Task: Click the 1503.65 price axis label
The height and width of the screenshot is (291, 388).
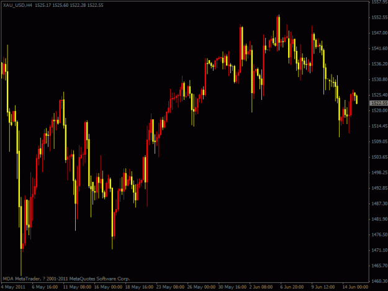Action: click(x=379, y=157)
